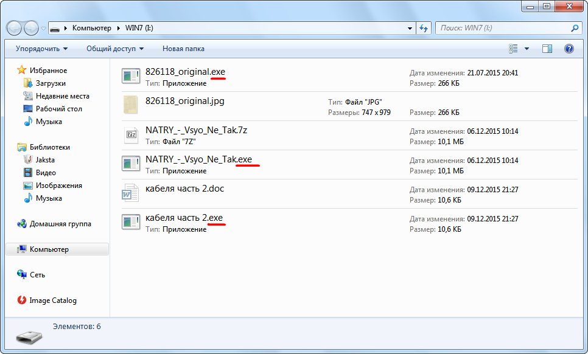Click the Загрузки folder icon
The width and height of the screenshot is (588, 354).
(x=28, y=83)
